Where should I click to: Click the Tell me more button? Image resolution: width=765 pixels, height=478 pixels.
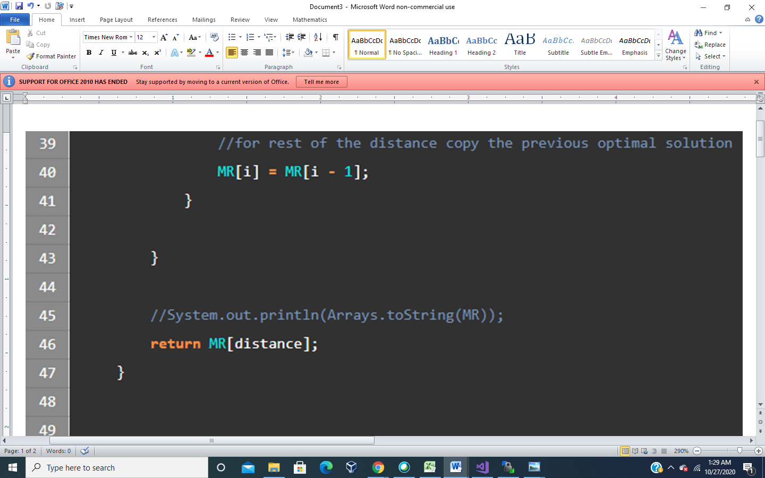coord(321,82)
